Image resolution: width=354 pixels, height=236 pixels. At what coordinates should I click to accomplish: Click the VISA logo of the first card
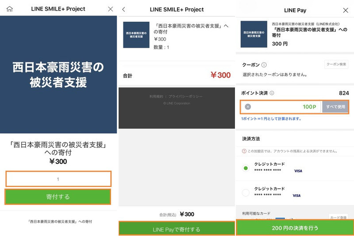(x=298, y=171)
